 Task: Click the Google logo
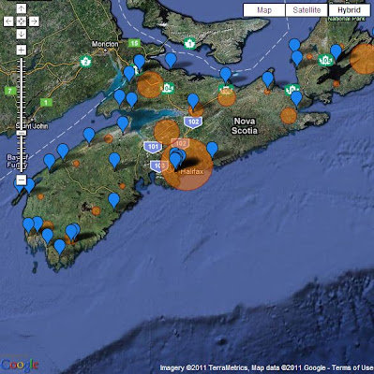pos(20,365)
